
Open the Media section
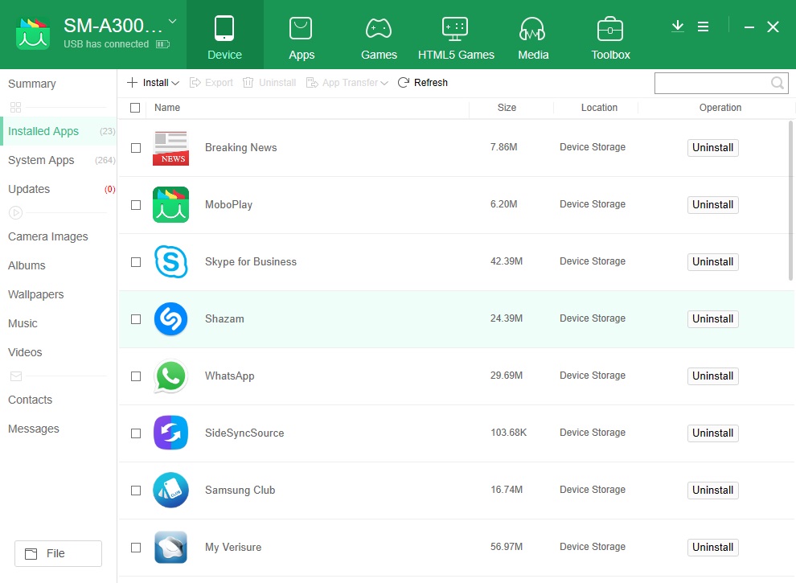coord(533,28)
